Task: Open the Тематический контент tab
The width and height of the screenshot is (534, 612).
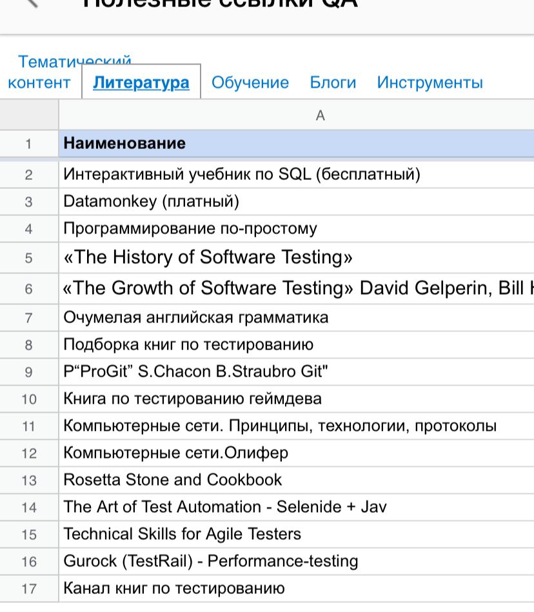Action: pos(40,73)
